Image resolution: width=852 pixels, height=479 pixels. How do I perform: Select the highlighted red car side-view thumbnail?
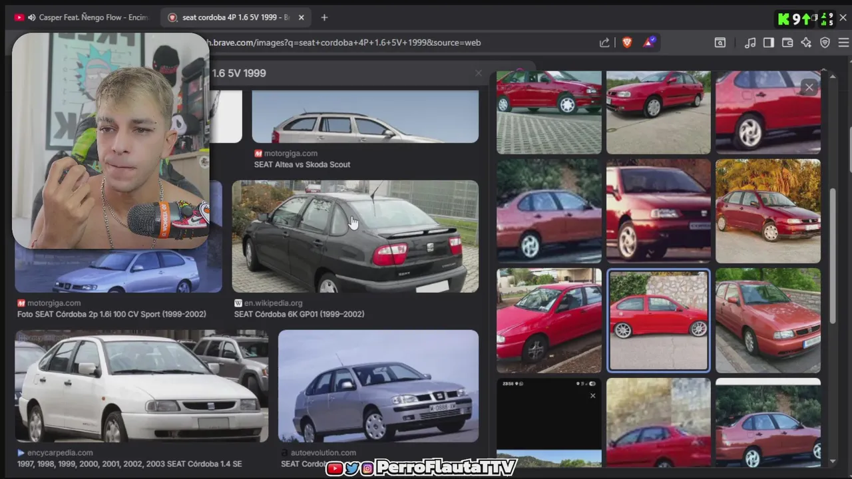[x=658, y=320]
